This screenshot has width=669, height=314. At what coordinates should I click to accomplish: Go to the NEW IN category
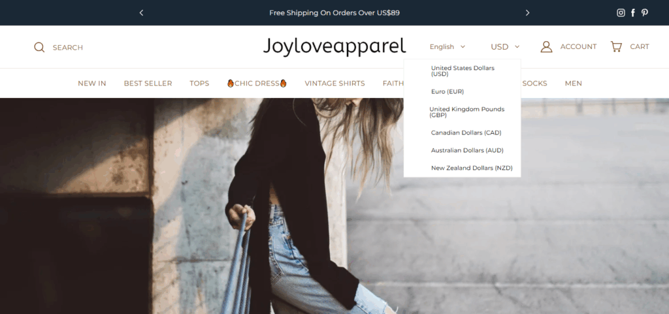pyautogui.click(x=91, y=84)
